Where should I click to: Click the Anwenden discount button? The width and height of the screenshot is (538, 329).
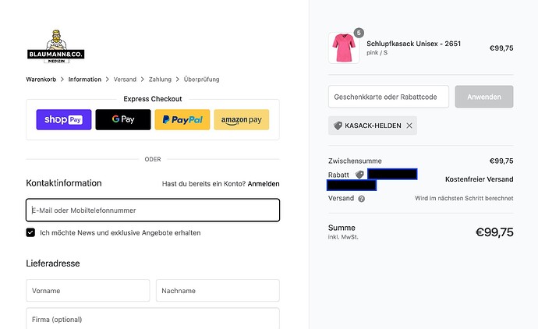(484, 97)
